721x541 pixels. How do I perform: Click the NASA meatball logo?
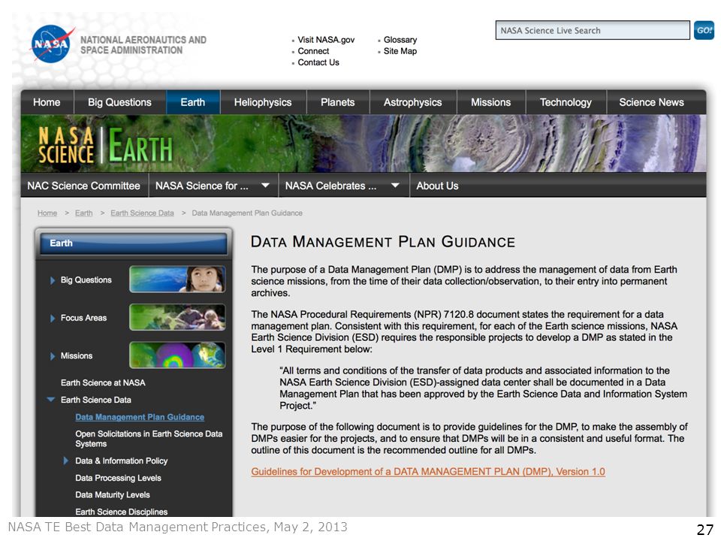tap(52, 44)
